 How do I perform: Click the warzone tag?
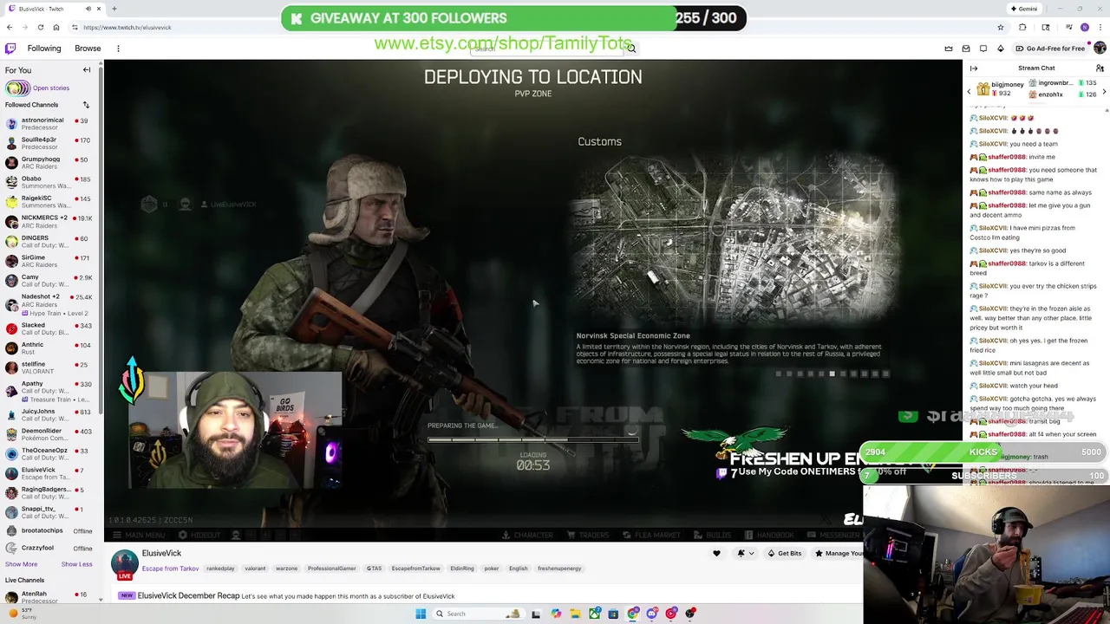(286, 569)
